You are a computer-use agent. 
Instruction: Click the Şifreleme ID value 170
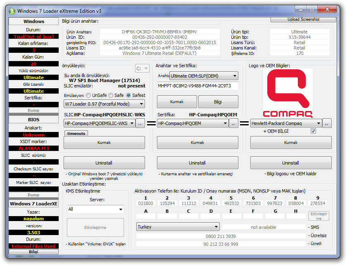point(299,53)
